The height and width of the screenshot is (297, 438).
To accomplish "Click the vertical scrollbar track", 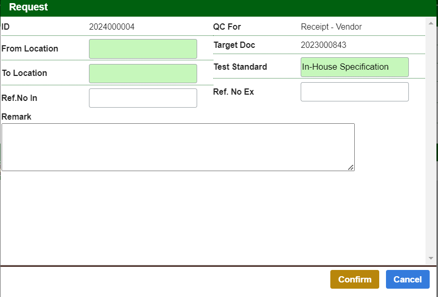I will click(431, 140).
